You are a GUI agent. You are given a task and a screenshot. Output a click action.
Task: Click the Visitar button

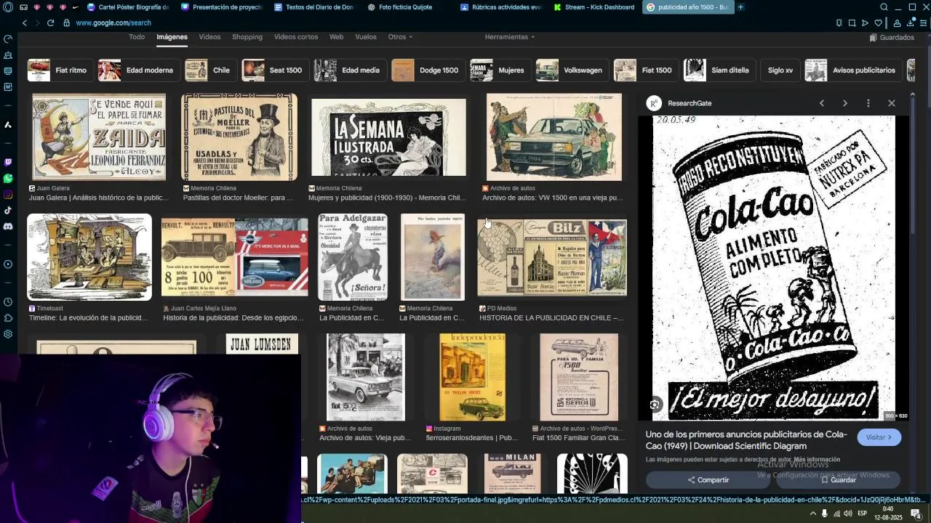879,437
